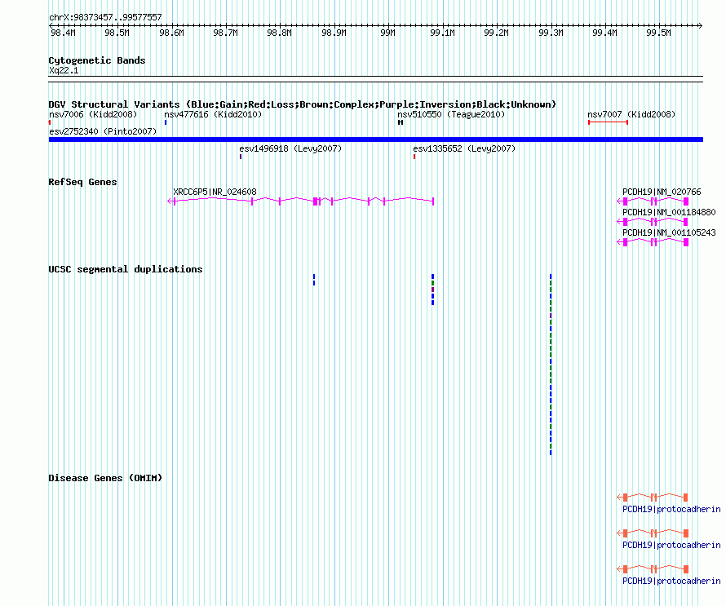
Task: Click the 98.5M ruler tick label
Action: [x=117, y=33]
